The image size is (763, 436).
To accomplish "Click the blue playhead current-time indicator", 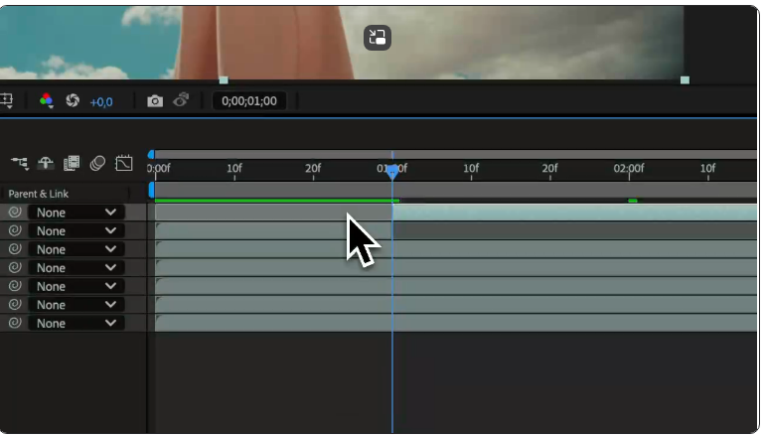I will pyautogui.click(x=392, y=171).
